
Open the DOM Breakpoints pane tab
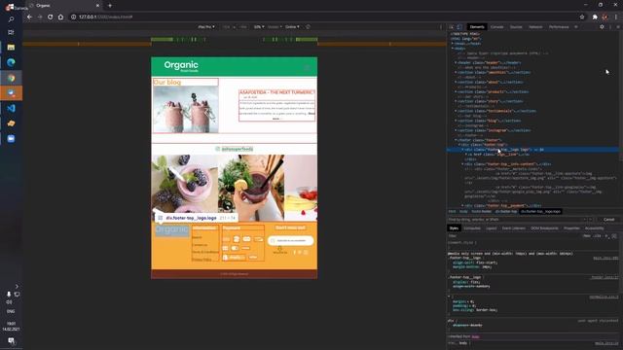[x=544, y=228]
